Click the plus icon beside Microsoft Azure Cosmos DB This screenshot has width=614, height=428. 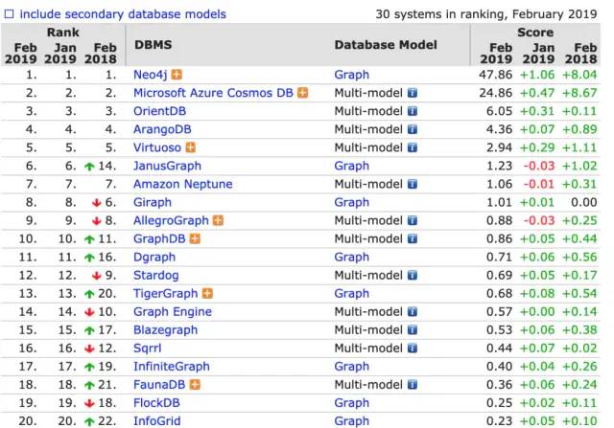click(x=303, y=93)
